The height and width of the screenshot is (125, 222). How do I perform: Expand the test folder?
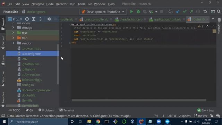pyautogui.click(x=13, y=33)
